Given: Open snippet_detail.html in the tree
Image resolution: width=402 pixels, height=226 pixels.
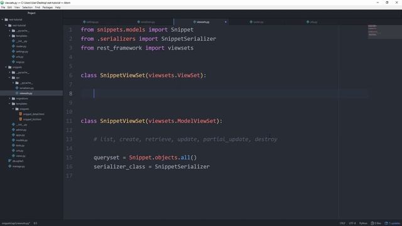Looking at the screenshot, I should [33, 114].
